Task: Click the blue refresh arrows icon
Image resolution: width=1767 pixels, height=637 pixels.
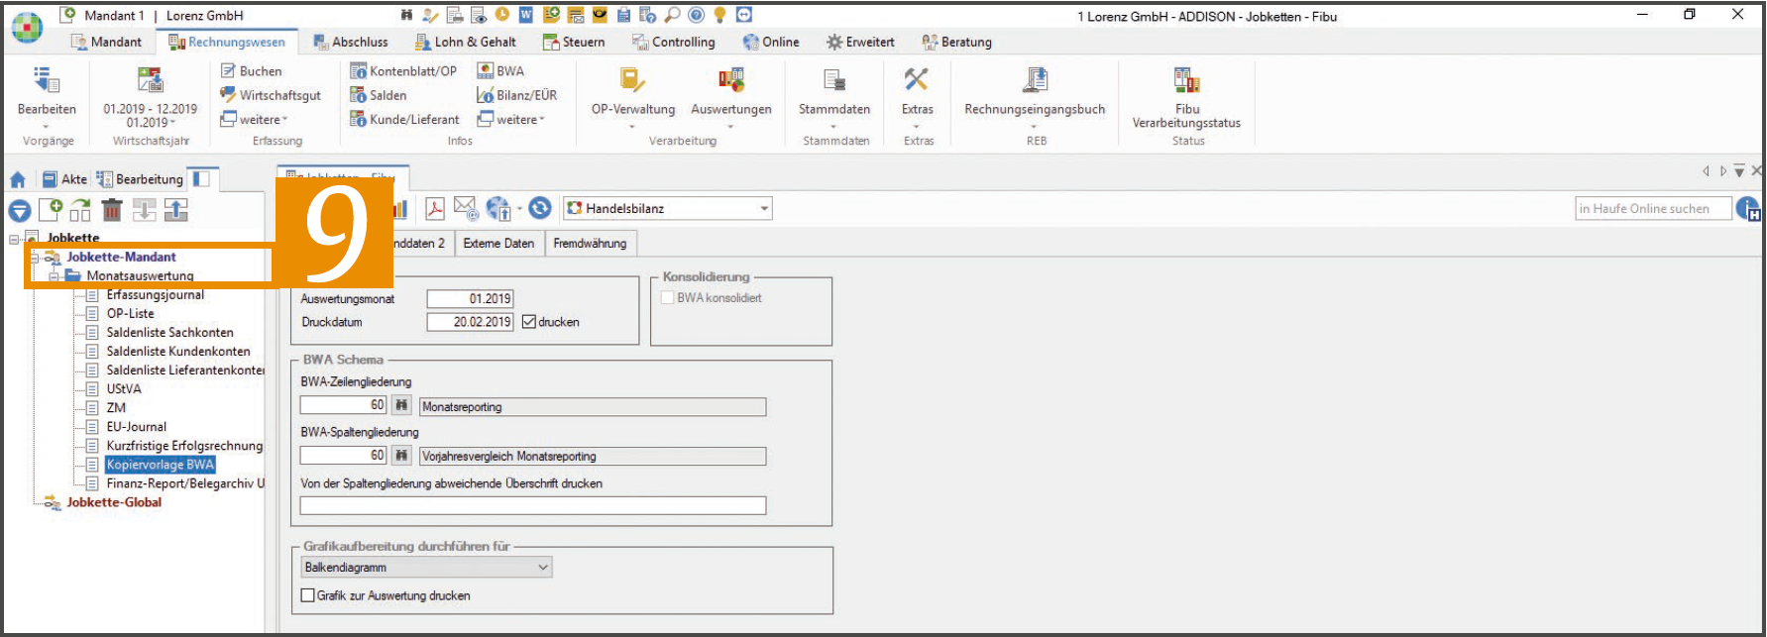Action: coord(540,208)
